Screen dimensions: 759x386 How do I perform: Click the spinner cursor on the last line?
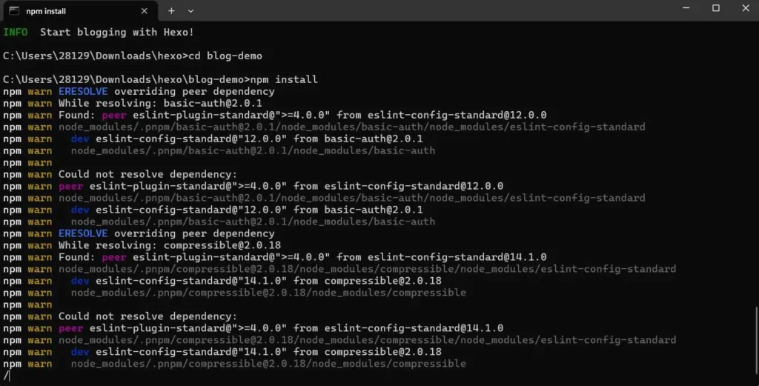point(6,376)
